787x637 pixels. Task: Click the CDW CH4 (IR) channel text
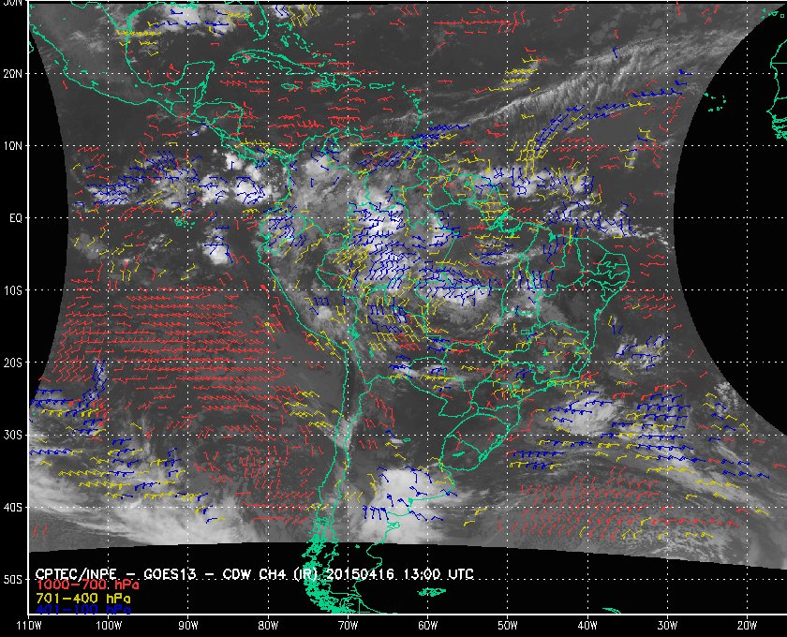point(272,573)
